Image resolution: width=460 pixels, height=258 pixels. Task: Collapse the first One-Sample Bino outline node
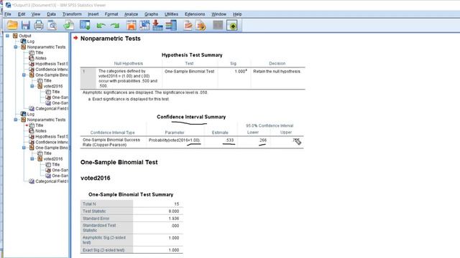point(24,75)
